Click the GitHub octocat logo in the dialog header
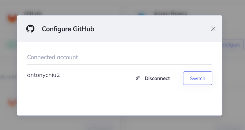245x130 pixels. click(30, 29)
